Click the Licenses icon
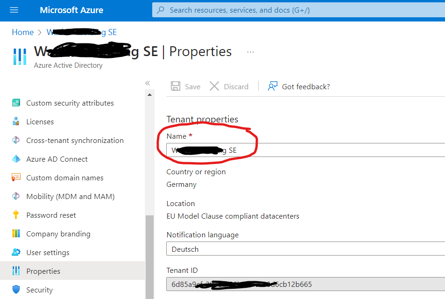 tap(16, 121)
